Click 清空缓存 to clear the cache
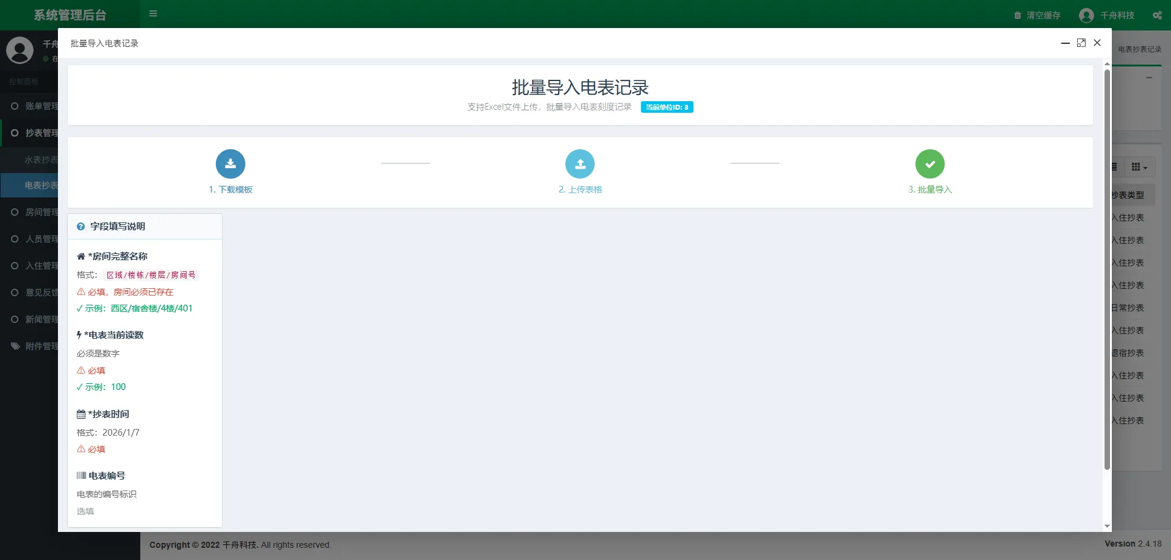Image resolution: width=1171 pixels, height=560 pixels. coord(1042,15)
